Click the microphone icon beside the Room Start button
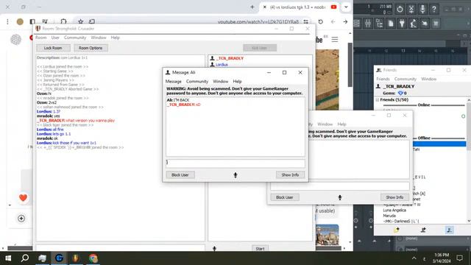Screen dimensions: 471x265 214,249
